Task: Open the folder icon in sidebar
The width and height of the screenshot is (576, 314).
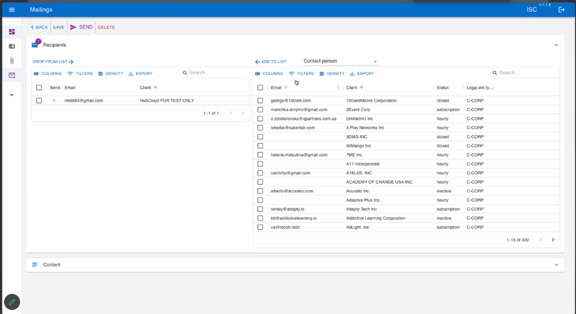Action: pos(12,46)
